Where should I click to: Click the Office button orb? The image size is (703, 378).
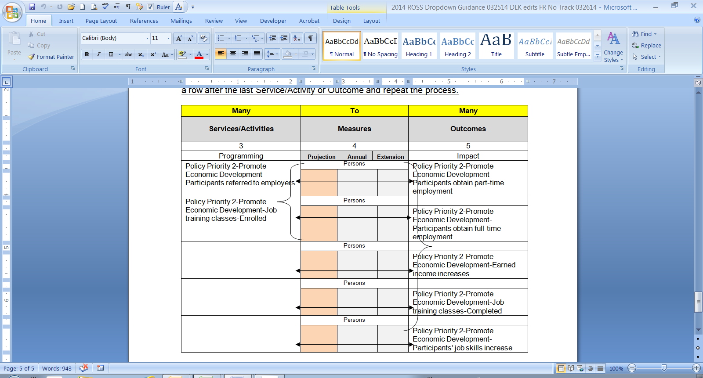(x=12, y=12)
